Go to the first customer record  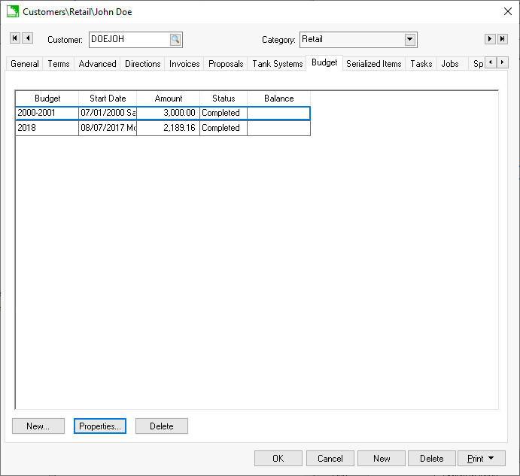coord(15,38)
